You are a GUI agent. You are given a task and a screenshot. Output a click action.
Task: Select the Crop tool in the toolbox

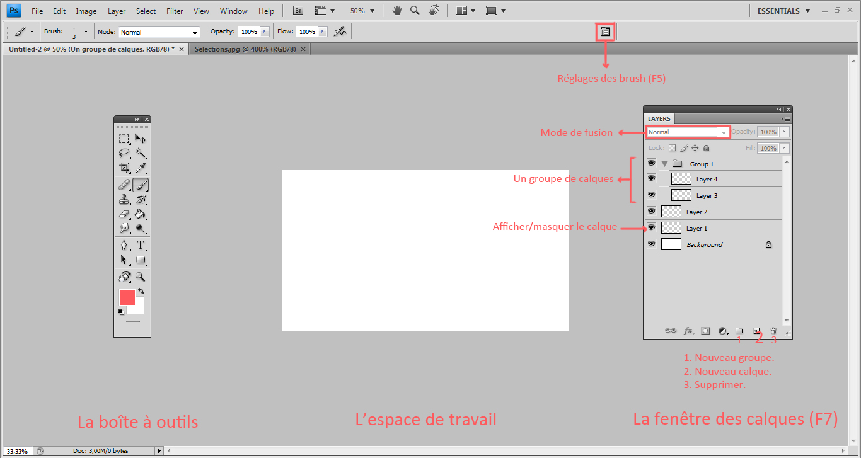(124, 168)
